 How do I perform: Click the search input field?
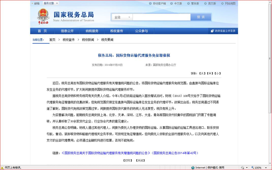(x=161, y=17)
